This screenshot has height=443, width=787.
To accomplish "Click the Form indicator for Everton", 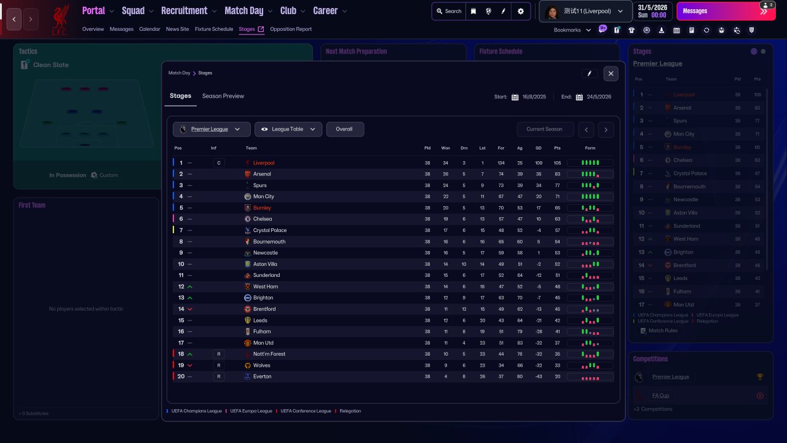I will click(x=590, y=377).
